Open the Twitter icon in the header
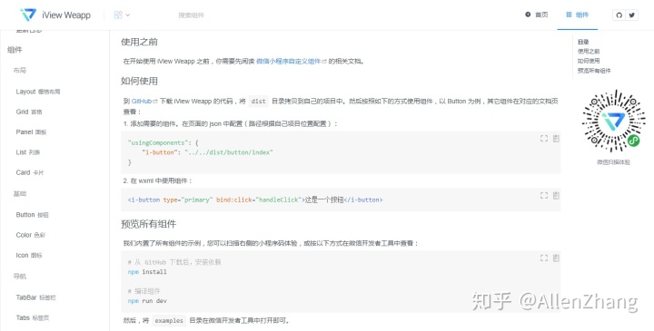 point(632,15)
